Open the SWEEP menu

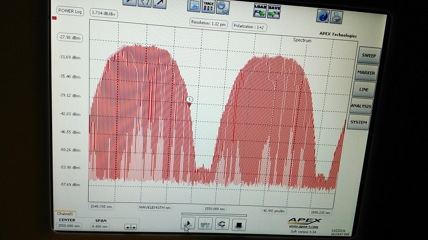tap(369, 56)
